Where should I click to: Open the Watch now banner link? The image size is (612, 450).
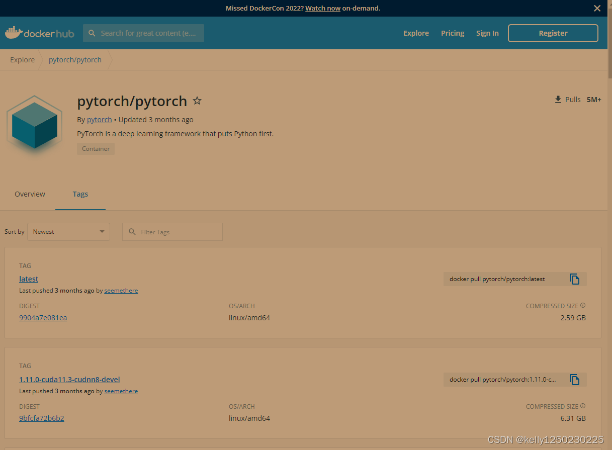point(323,8)
